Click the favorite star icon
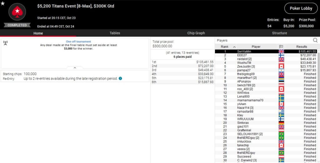 (x=2, y=3)
